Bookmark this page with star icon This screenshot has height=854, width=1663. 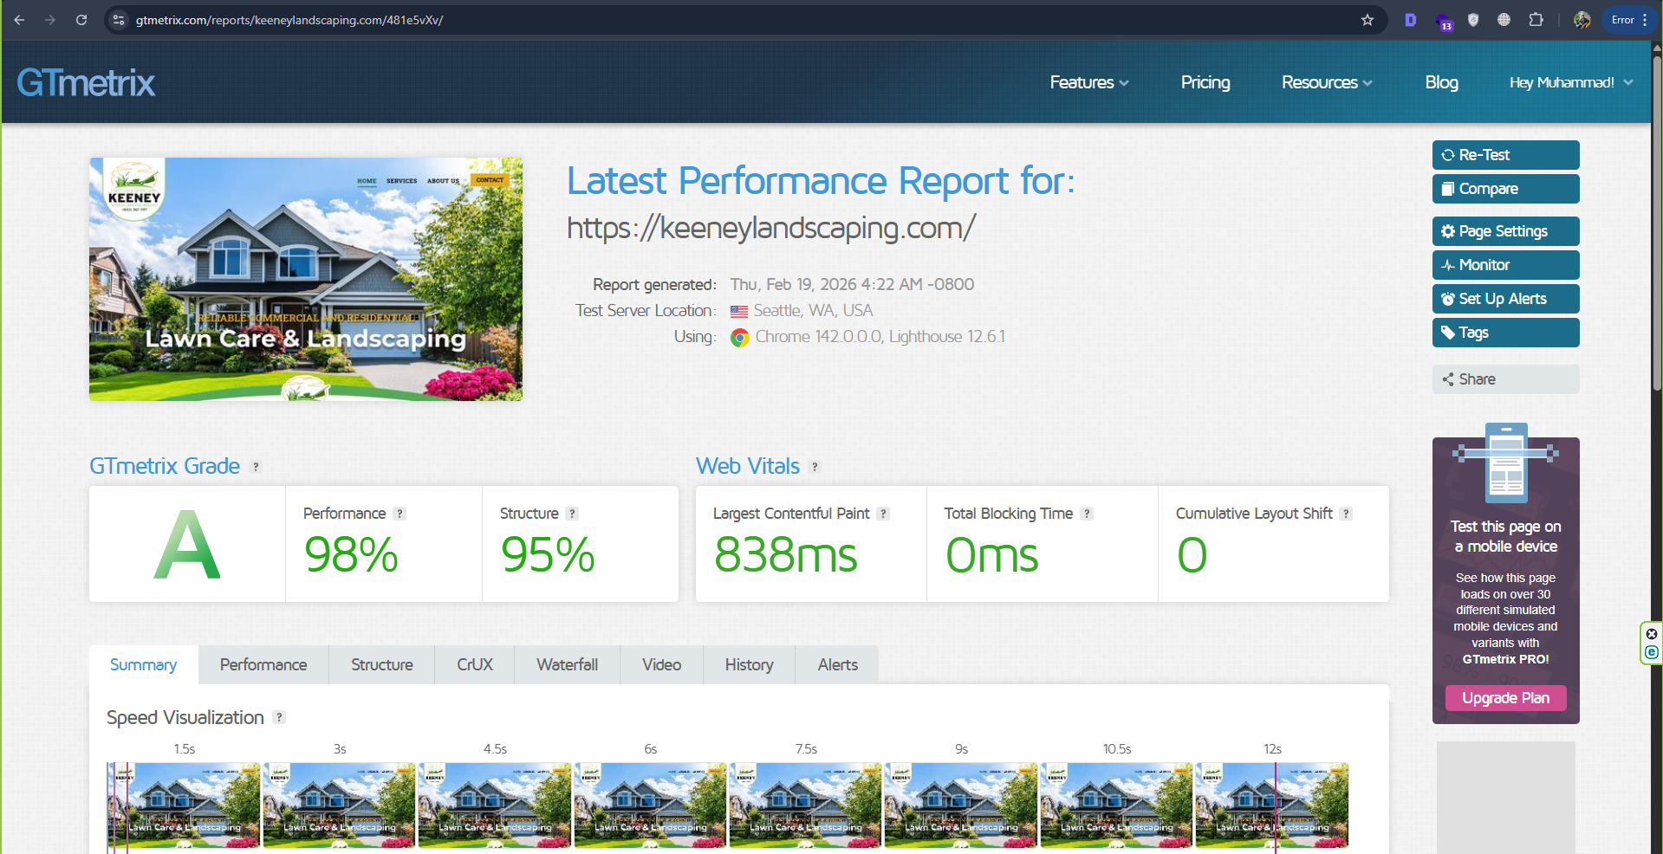click(1367, 20)
